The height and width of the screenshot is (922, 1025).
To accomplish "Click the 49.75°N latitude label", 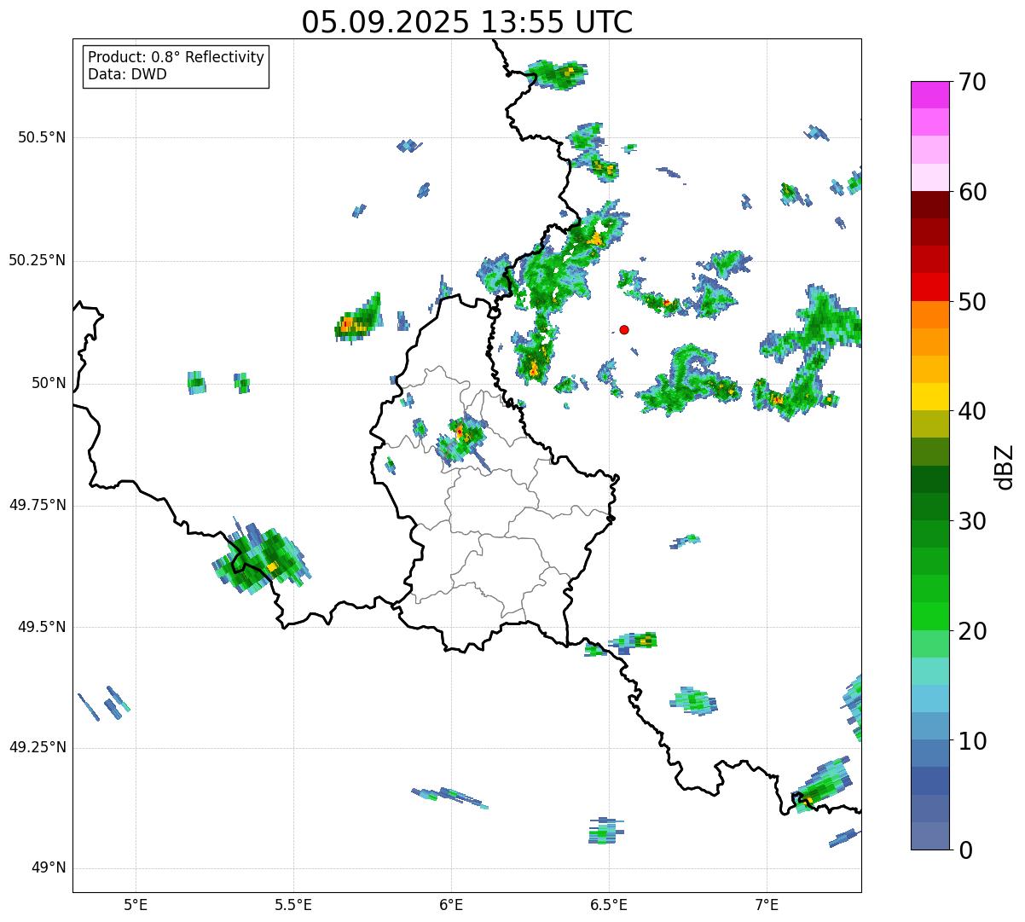I will pos(37,505).
